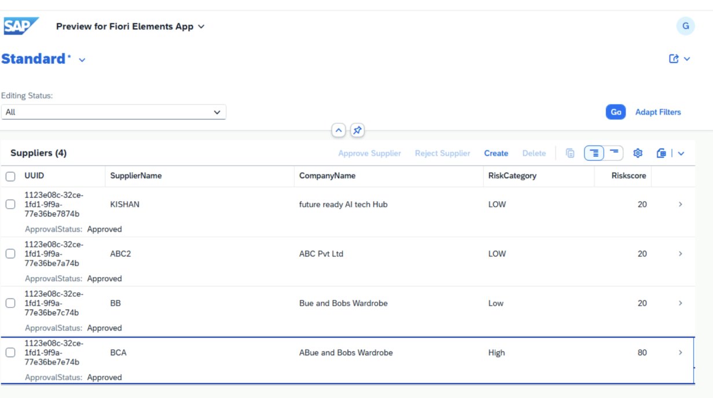Click Low risk category in BB row
The height and width of the screenshot is (398, 713).
tap(496, 303)
